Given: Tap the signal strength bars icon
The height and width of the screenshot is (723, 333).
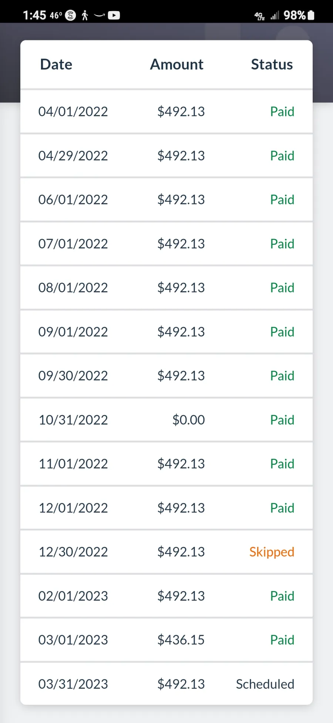Looking at the screenshot, I should click(x=275, y=16).
